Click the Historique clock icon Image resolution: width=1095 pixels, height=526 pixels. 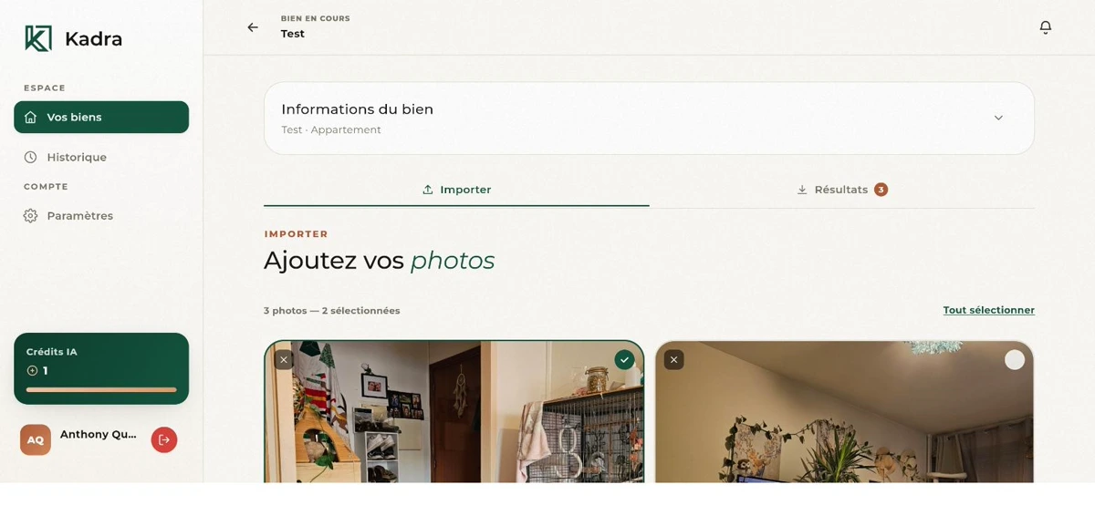tap(30, 157)
